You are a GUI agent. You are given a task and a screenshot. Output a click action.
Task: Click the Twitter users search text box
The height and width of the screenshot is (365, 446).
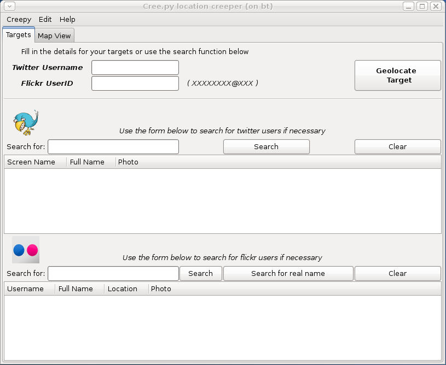tap(113, 147)
